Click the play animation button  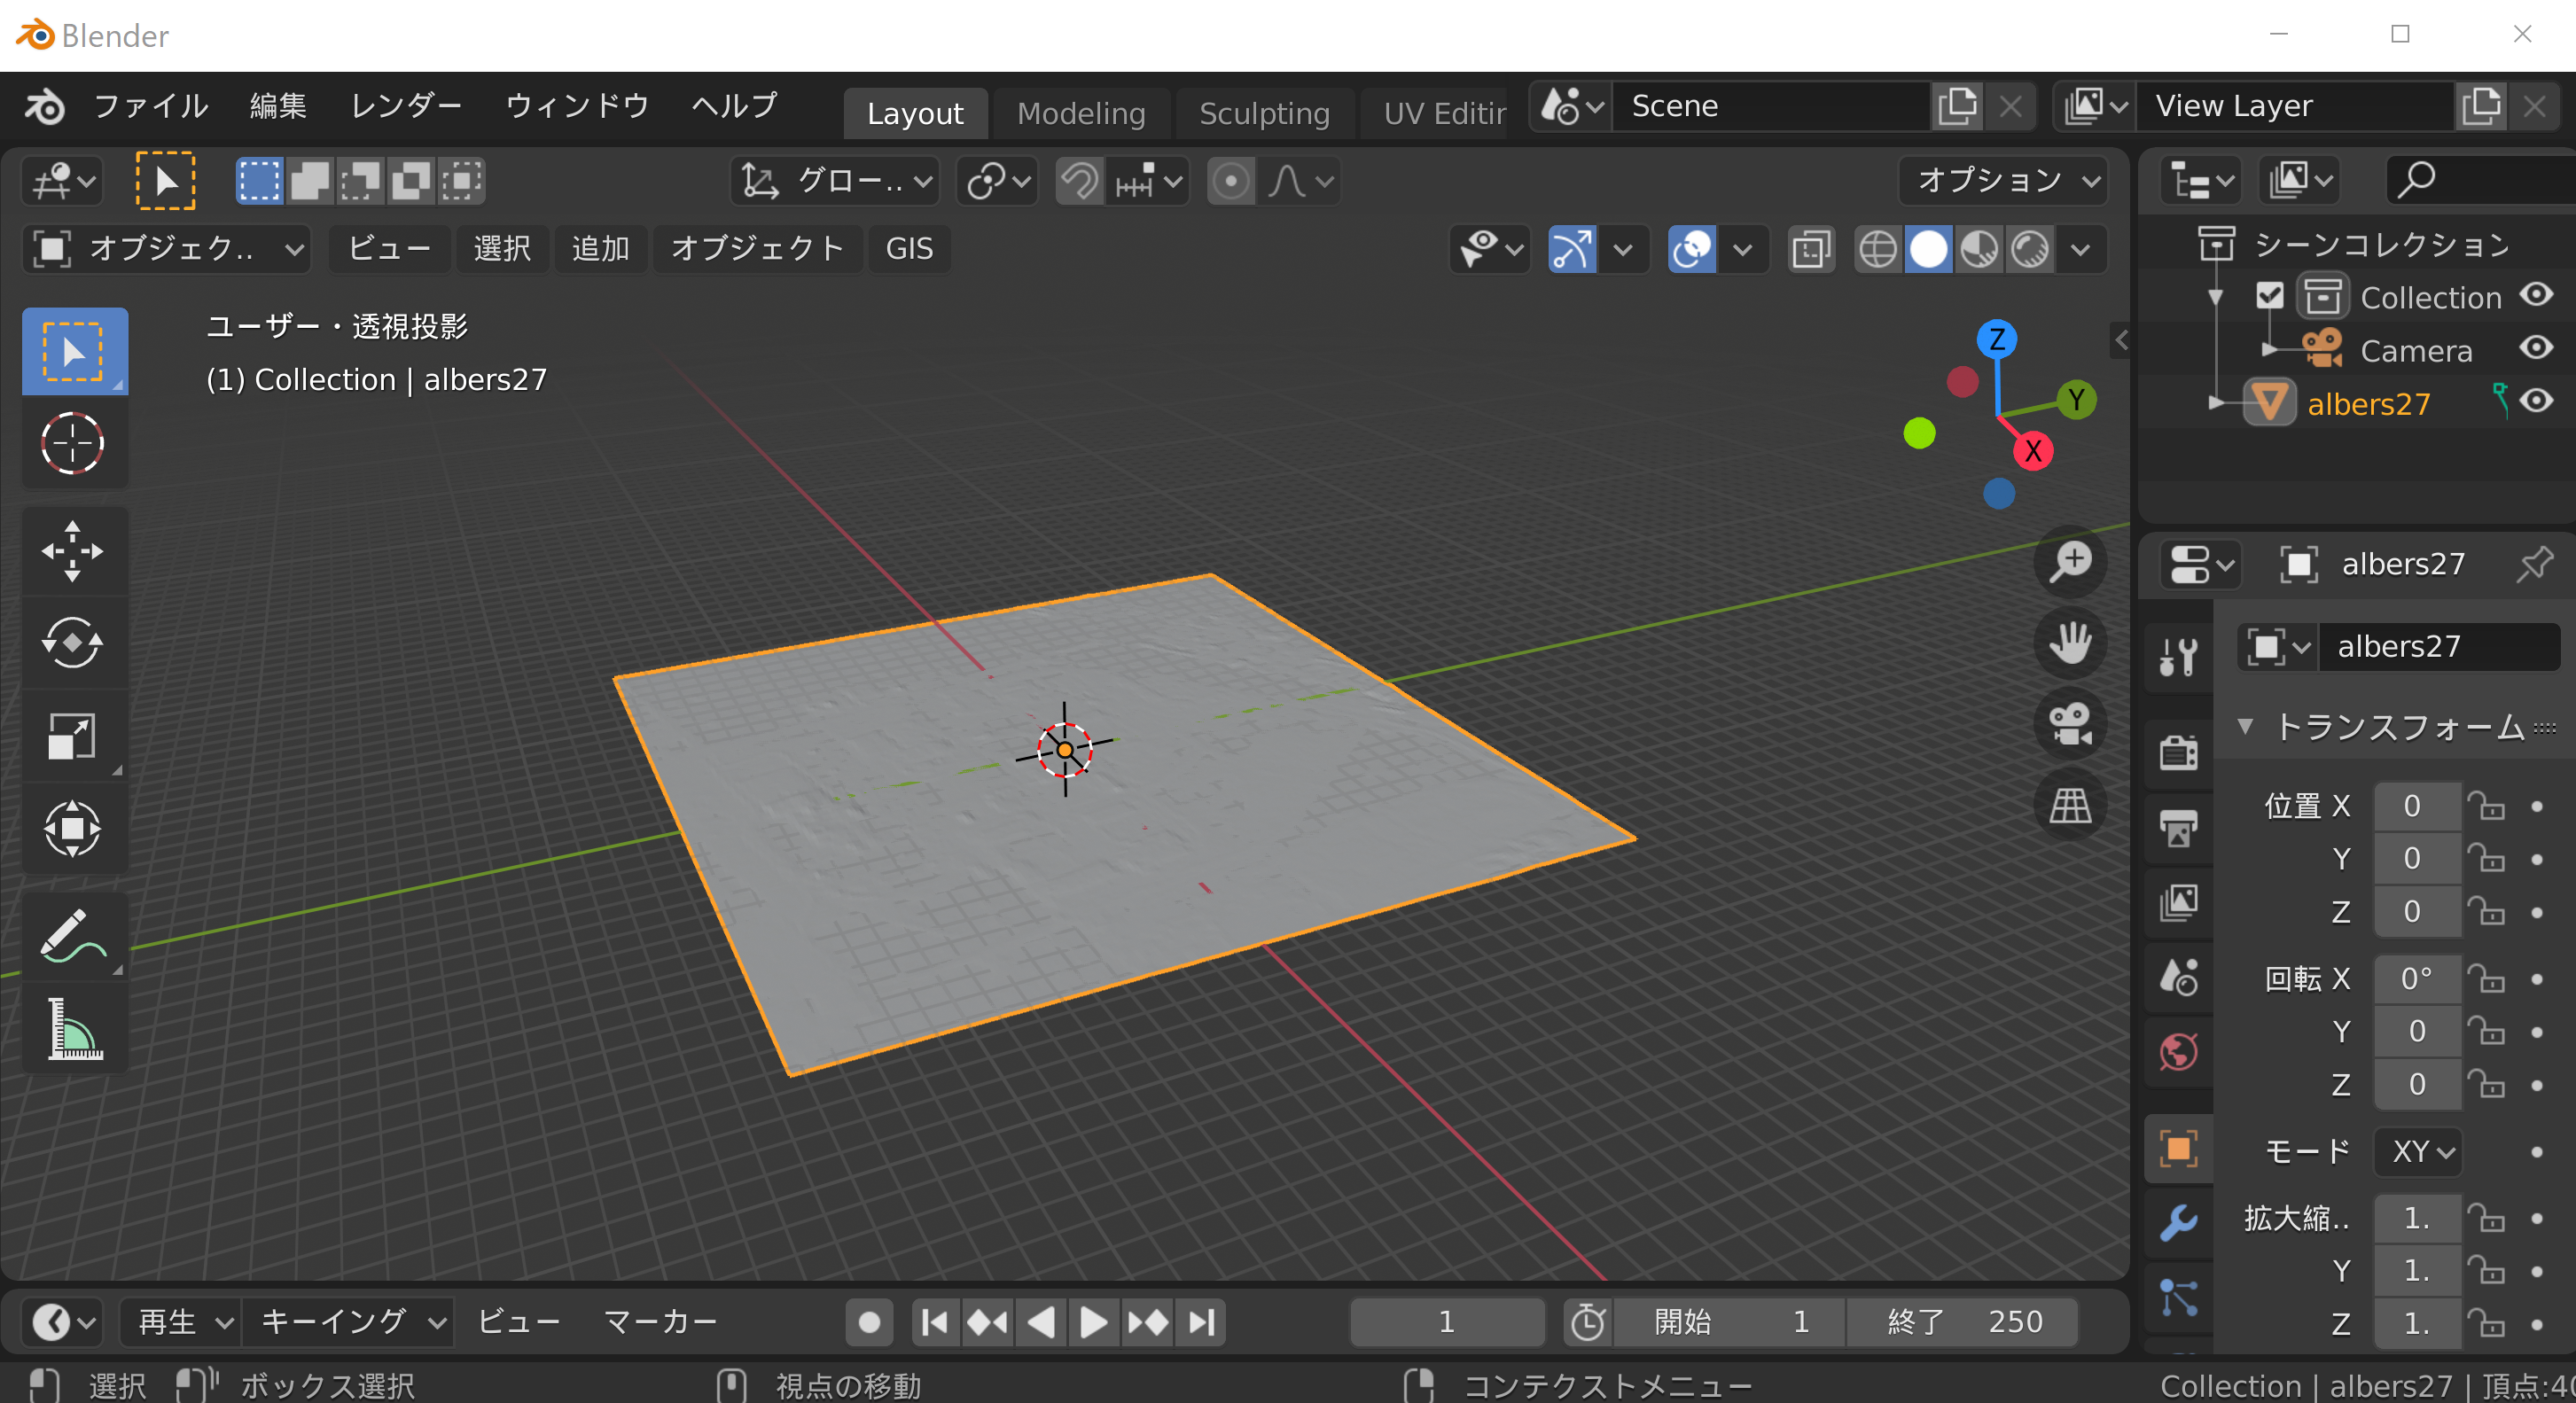pyautogui.click(x=1093, y=1322)
